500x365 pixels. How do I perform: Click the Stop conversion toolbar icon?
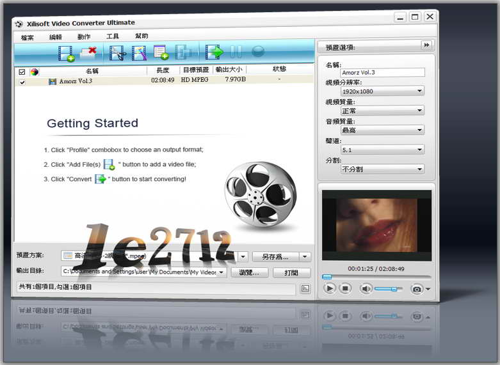pos(257,51)
